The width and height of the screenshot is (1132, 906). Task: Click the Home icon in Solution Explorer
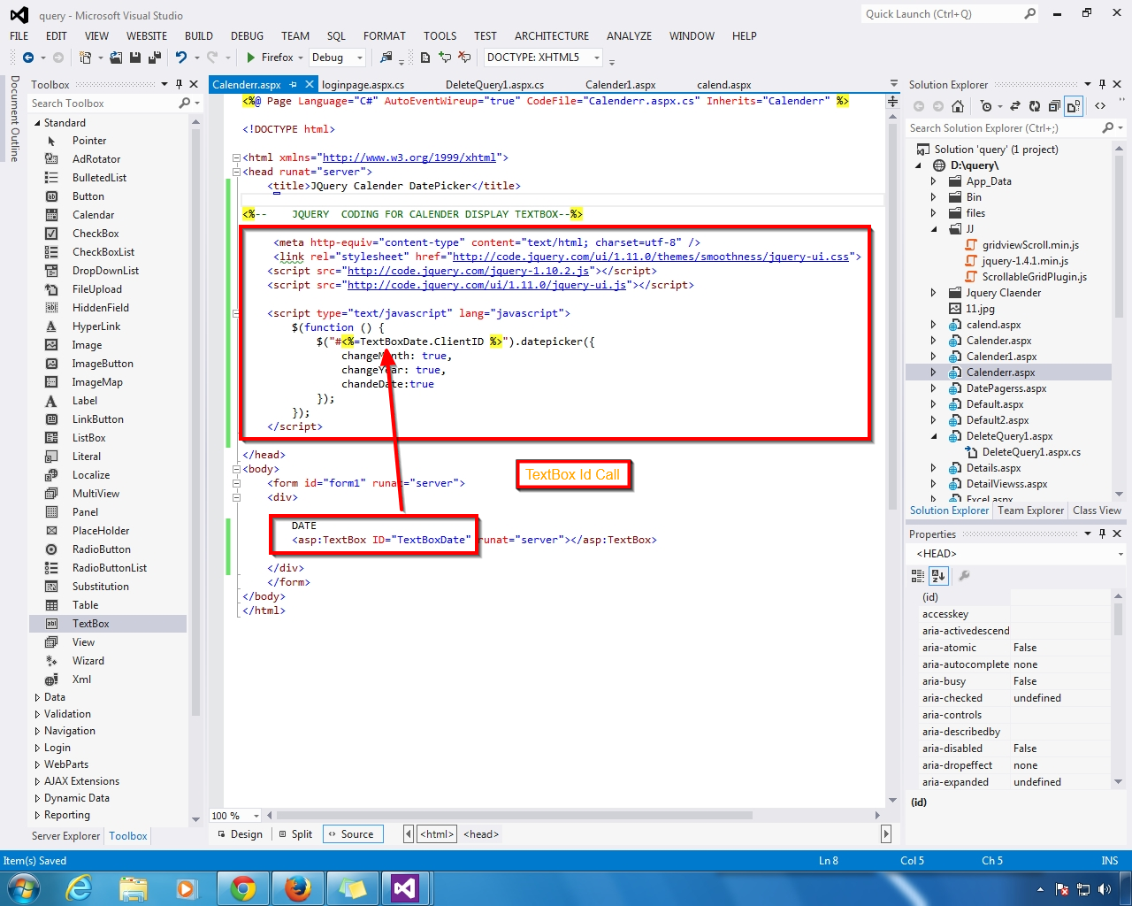point(958,105)
